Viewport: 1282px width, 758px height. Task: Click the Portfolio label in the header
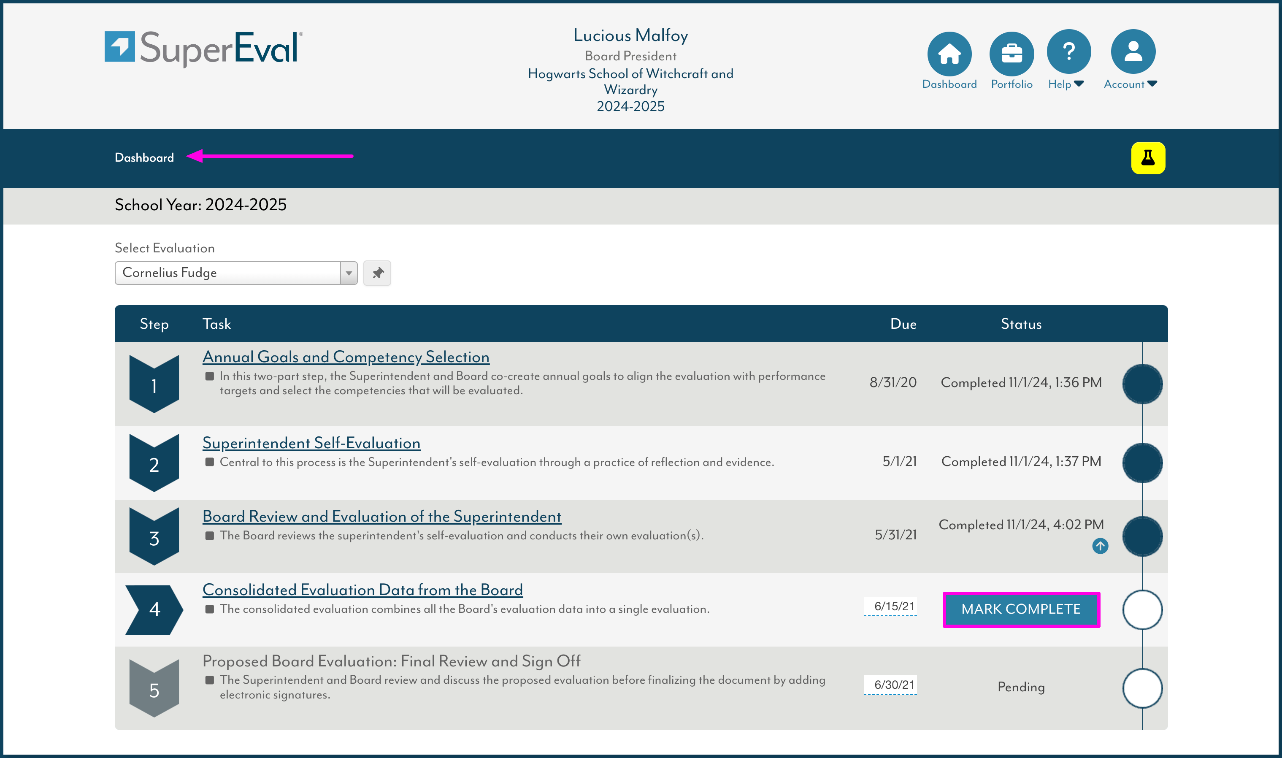click(x=1012, y=84)
